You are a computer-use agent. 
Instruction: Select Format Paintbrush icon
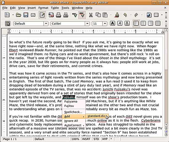117,15
